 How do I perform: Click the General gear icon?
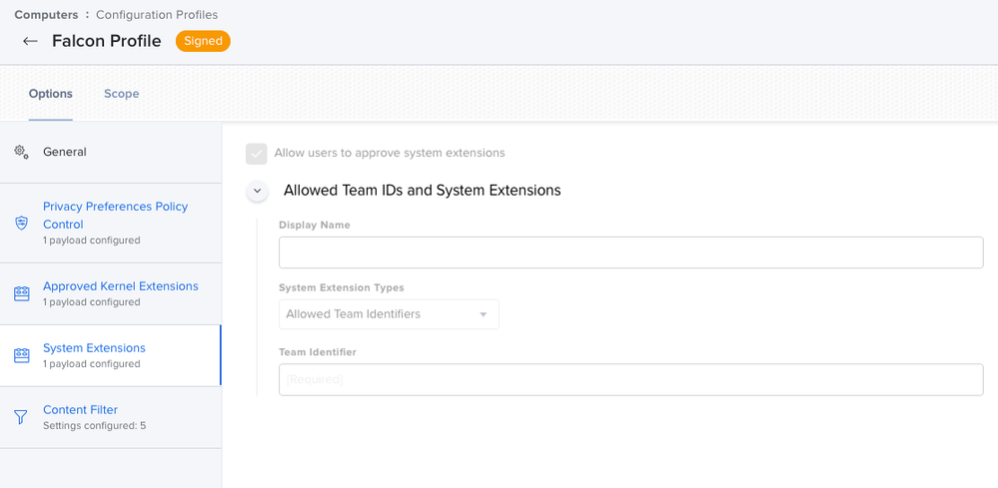tap(22, 152)
